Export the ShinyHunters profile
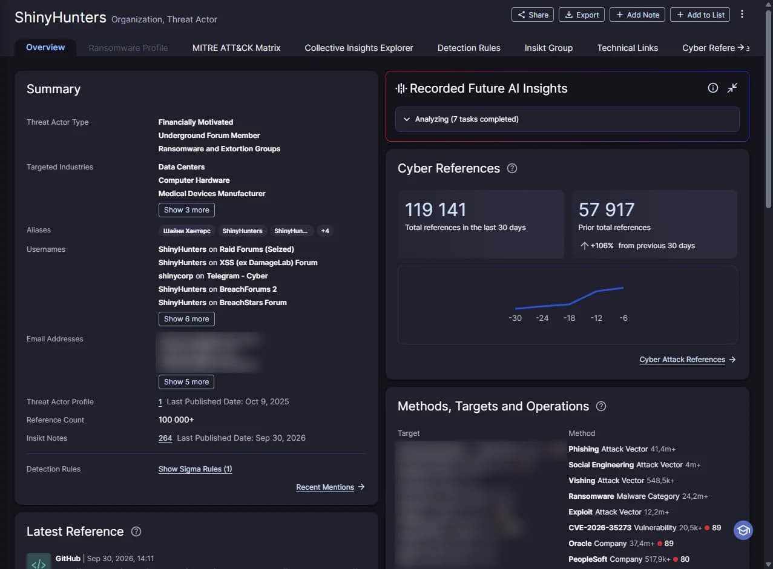The height and width of the screenshot is (569, 773). coord(582,15)
